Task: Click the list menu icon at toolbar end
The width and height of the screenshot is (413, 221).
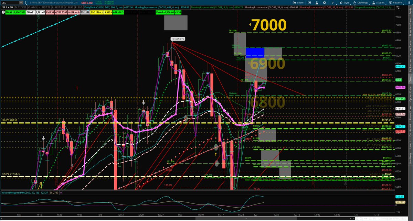Action: pyautogui.click(x=410, y=2)
